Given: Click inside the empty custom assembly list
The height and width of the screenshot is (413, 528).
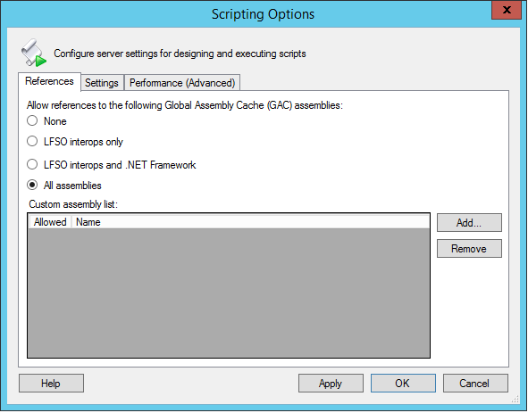Looking at the screenshot, I should (x=229, y=293).
